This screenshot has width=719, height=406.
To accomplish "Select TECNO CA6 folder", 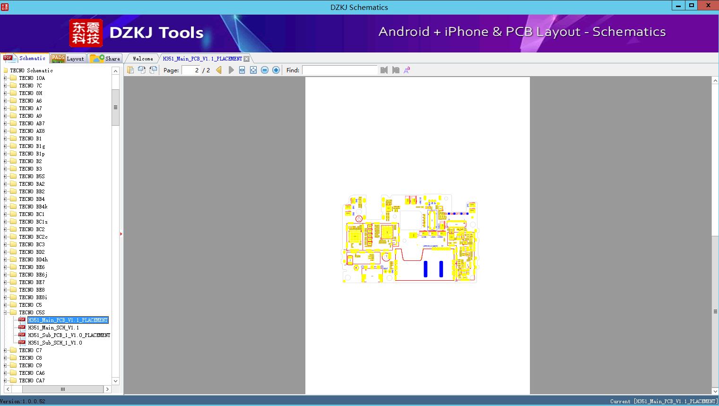I will coord(32,373).
